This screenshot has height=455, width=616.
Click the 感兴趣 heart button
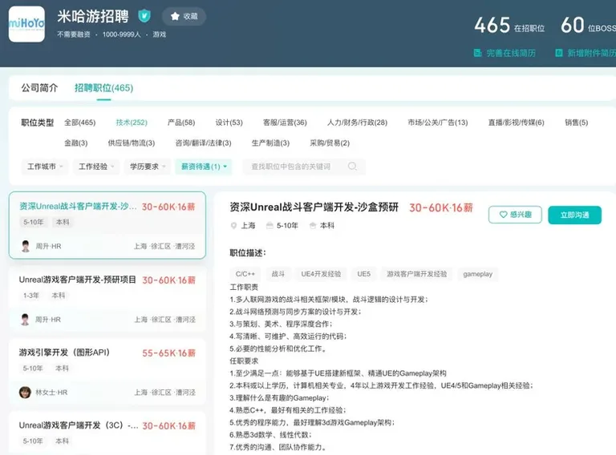(x=515, y=215)
